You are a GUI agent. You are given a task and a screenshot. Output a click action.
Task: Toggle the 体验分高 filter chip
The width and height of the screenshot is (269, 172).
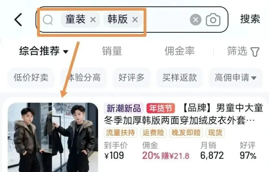pyautogui.click(x=84, y=77)
